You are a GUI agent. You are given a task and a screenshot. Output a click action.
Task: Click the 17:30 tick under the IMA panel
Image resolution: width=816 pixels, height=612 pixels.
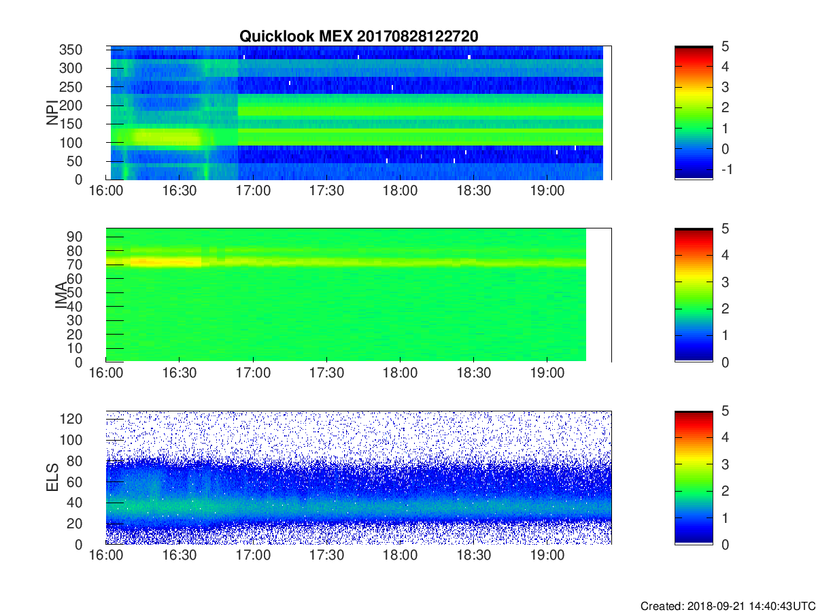pyautogui.click(x=326, y=373)
